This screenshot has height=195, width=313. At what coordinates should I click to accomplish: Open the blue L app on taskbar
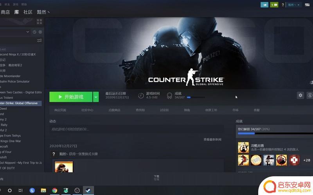click(x=32, y=190)
